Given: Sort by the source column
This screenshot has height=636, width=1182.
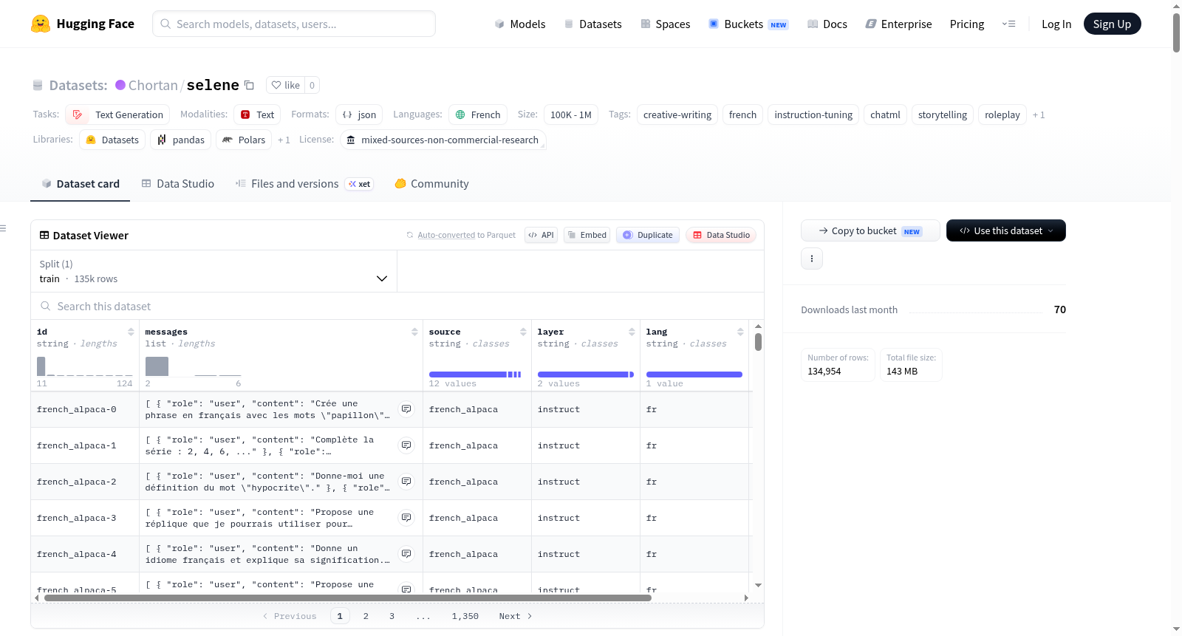Looking at the screenshot, I should [523, 332].
